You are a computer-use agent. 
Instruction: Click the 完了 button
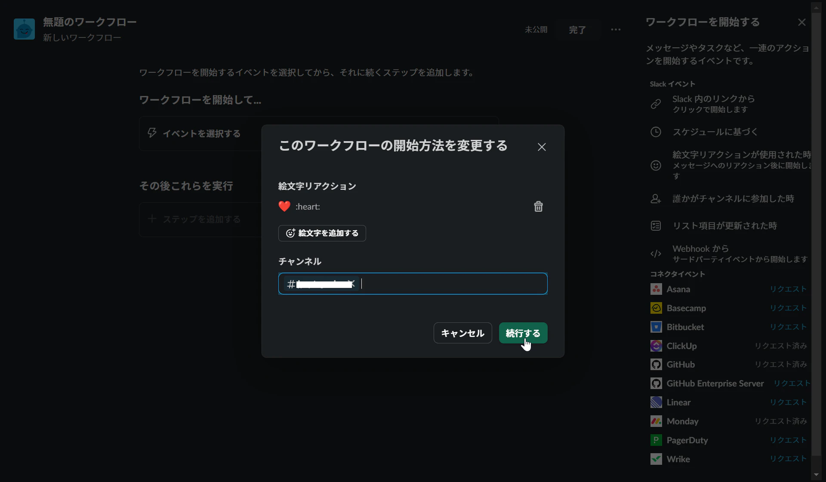(x=577, y=30)
